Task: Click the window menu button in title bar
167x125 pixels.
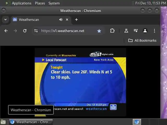Action: click(x=4, y=10)
